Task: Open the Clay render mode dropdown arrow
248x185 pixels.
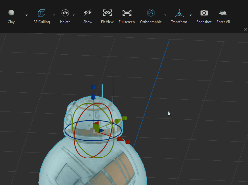Action: point(26,15)
